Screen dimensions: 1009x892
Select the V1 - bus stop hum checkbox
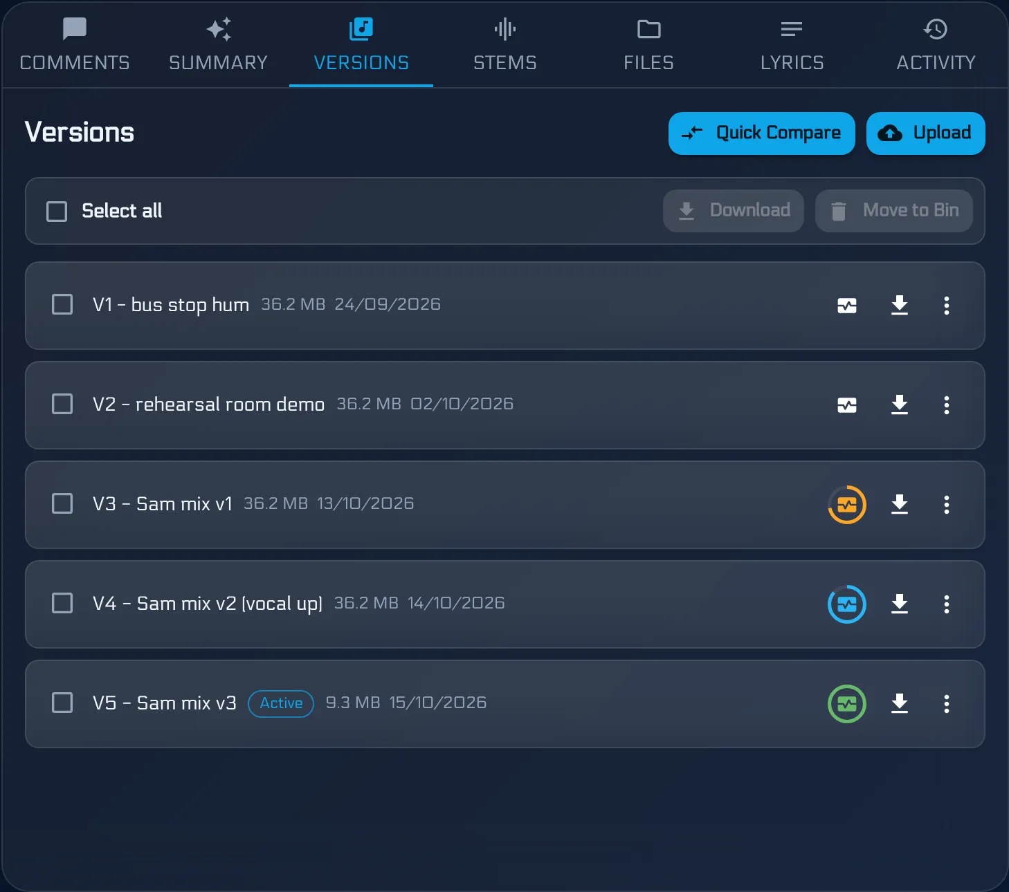(62, 304)
